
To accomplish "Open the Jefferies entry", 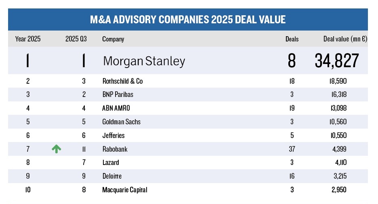I will click(x=113, y=136).
